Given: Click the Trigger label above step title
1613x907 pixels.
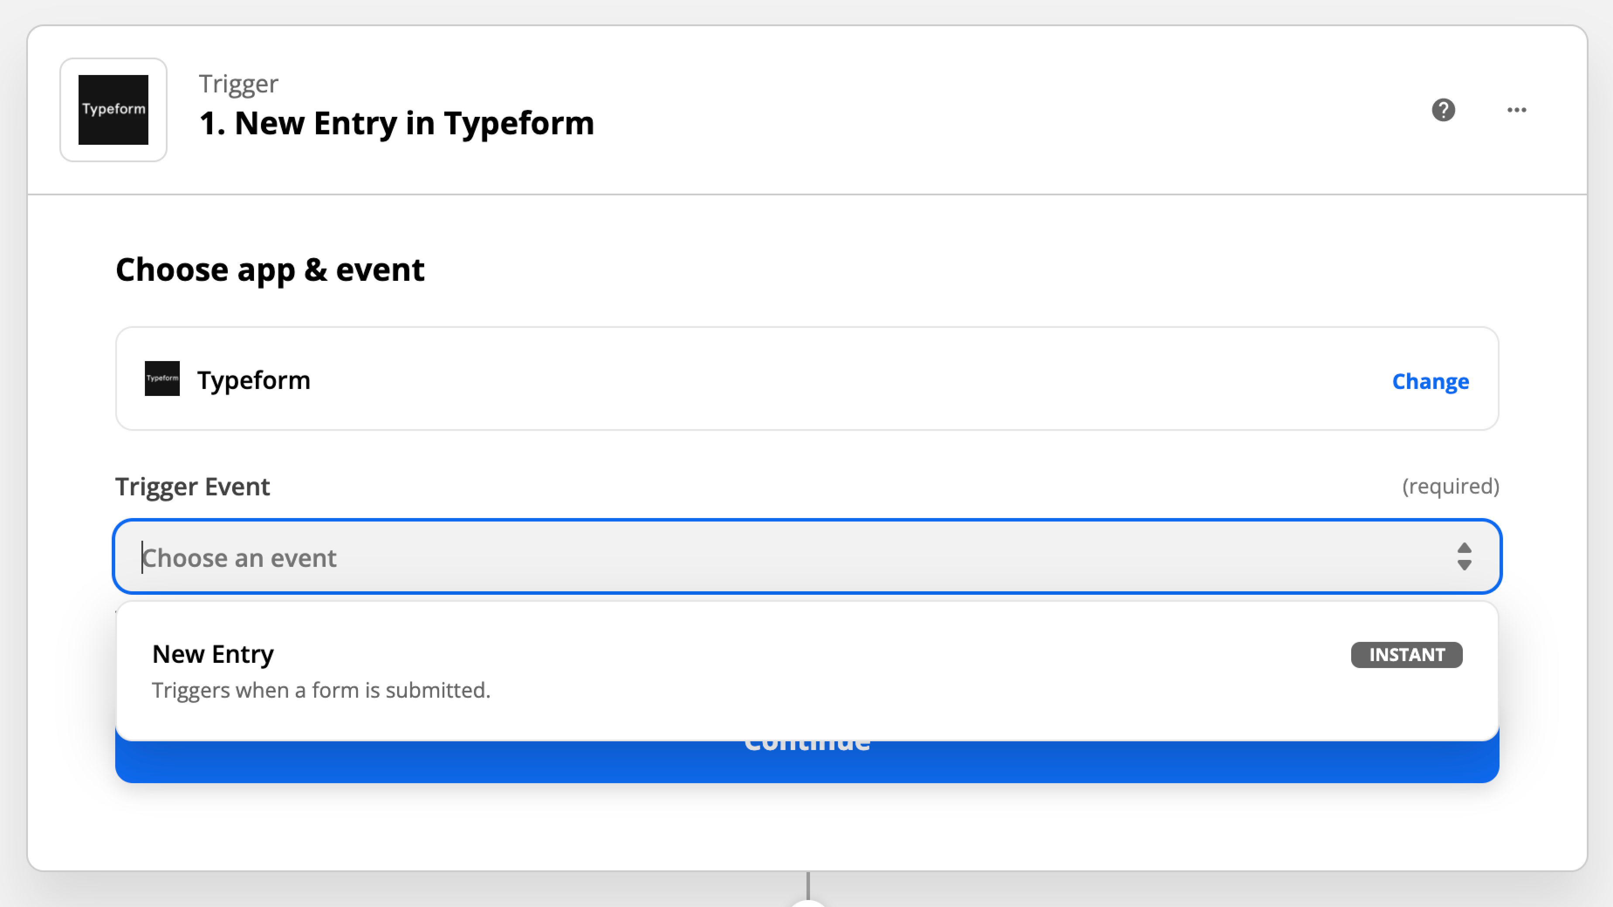Looking at the screenshot, I should (x=239, y=83).
